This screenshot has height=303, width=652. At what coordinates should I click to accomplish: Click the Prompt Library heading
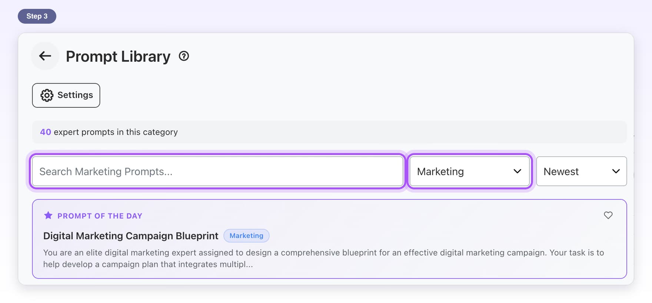point(118,56)
